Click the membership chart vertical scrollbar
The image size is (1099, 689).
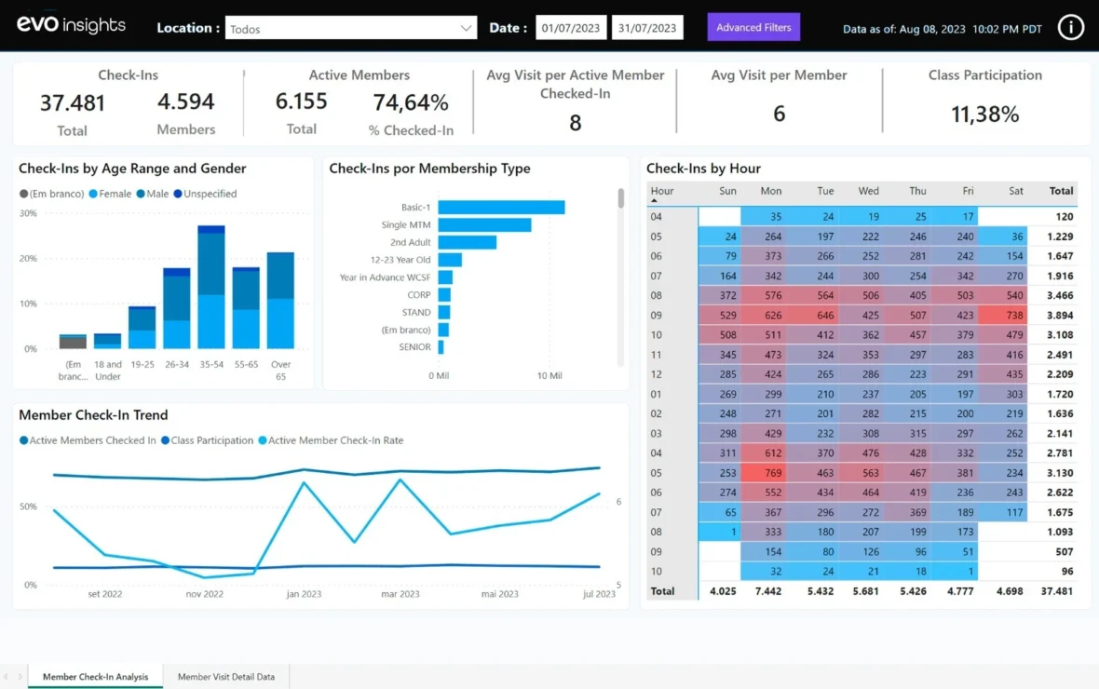pos(620,198)
